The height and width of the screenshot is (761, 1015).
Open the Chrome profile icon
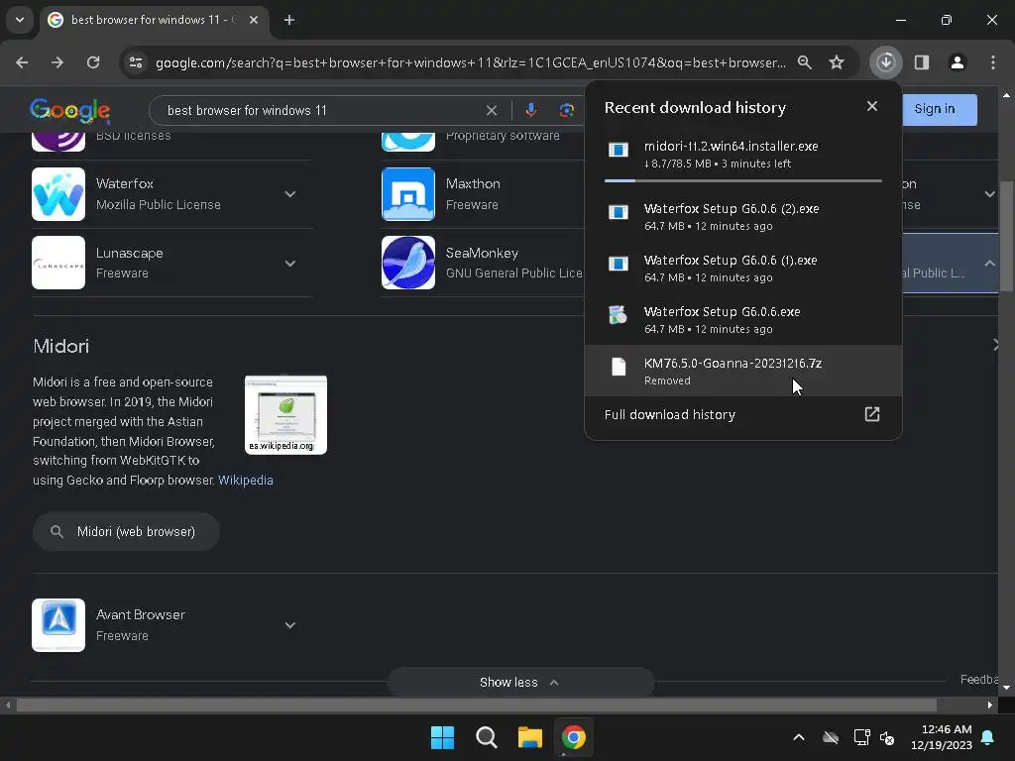click(x=958, y=62)
